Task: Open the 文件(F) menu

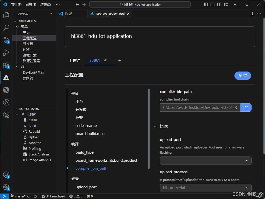Action: tap(16, 5)
